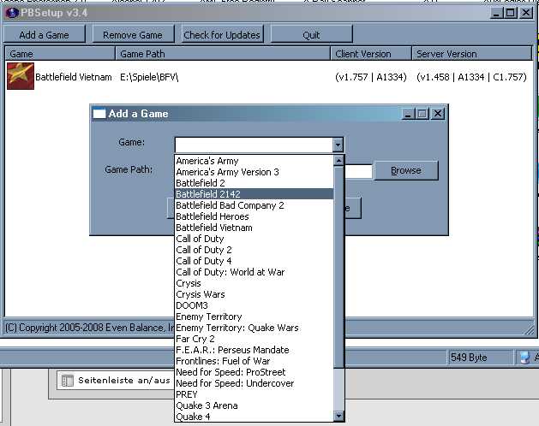
Task: Click the Add a Game dialog icon
Action: tap(99, 114)
